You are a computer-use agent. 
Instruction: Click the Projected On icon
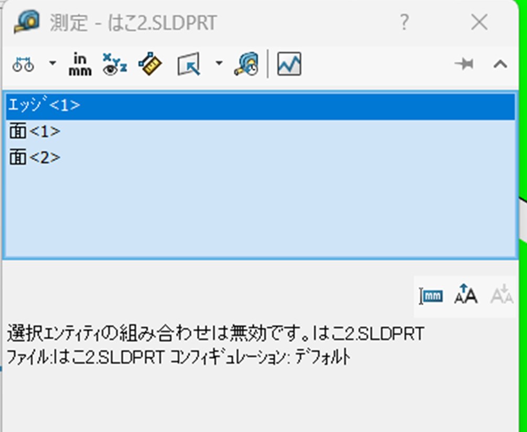tap(189, 64)
